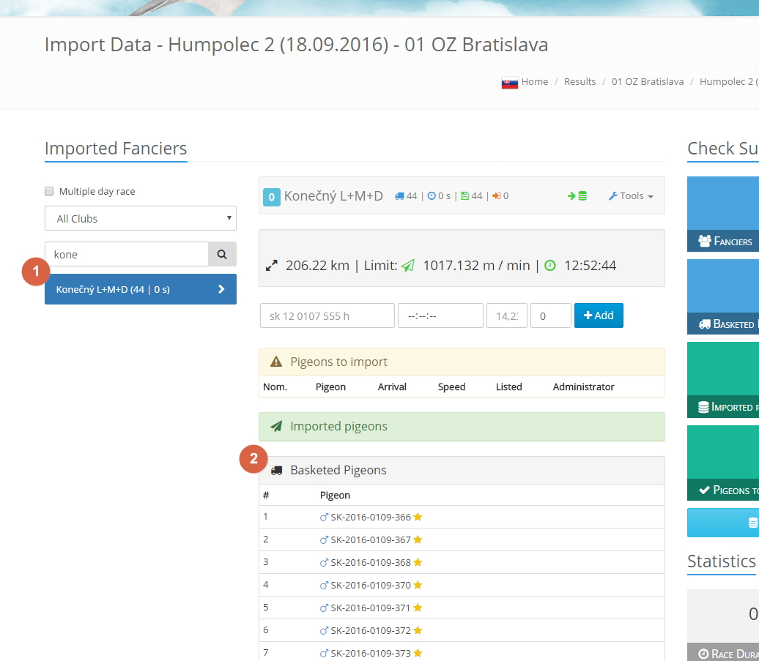
Task: Open pigeon SK-2016-0109-368 link
Action: tap(370, 562)
